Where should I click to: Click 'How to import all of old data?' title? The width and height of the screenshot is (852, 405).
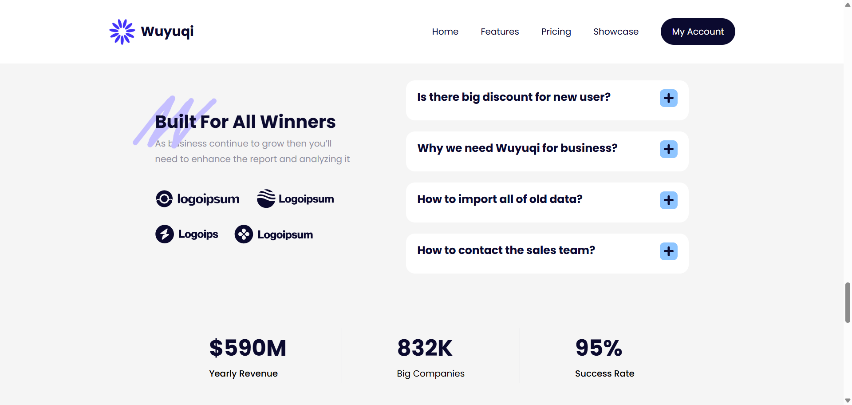click(500, 199)
